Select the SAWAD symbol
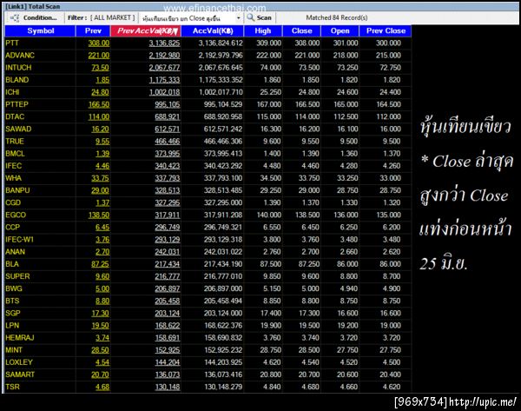The width and height of the screenshot is (521, 411). click(x=18, y=129)
